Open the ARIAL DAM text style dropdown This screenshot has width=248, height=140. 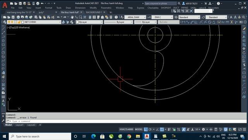coord(145,17)
